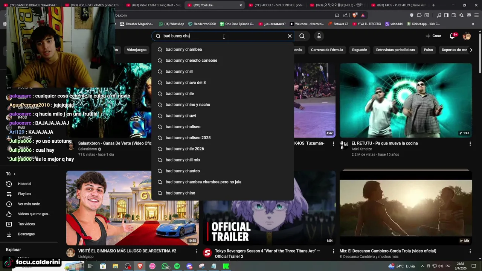
Task: Open the account avatar menu
Action: [x=467, y=36]
